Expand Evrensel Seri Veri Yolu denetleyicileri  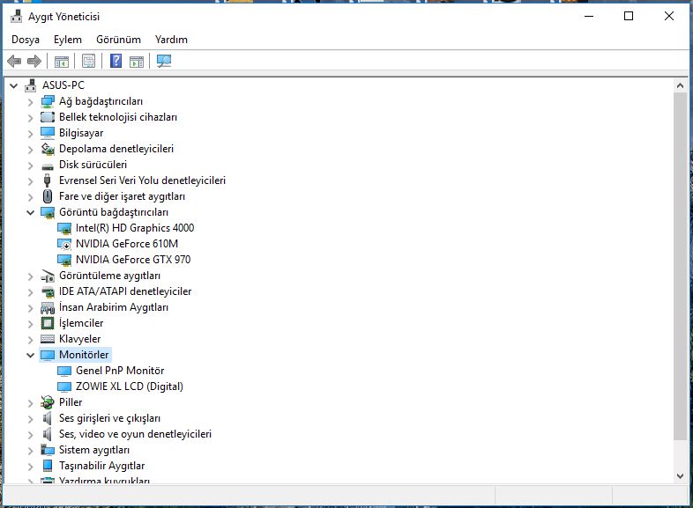[30, 181]
